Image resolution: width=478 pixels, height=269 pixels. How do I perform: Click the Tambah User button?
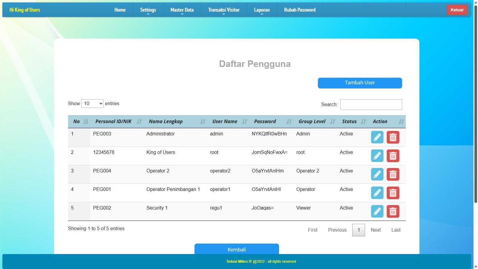(x=360, y=83)
